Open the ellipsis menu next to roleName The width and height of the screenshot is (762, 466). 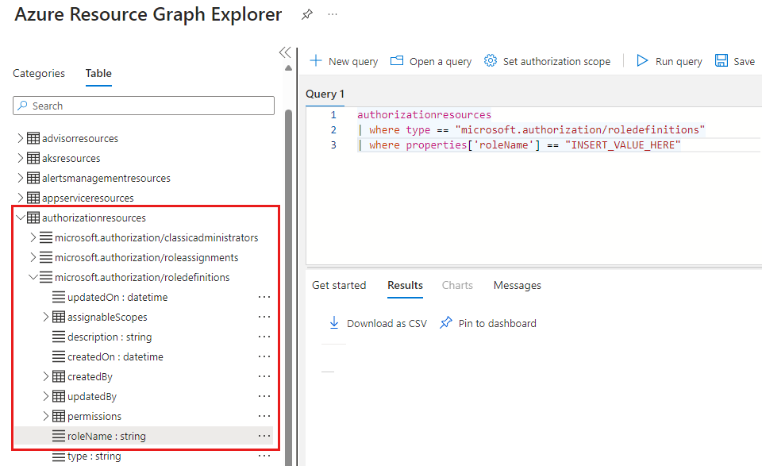tap(264, 436)
